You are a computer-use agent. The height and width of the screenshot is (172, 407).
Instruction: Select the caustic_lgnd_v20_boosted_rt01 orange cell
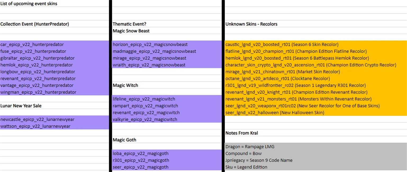[282, 44]
